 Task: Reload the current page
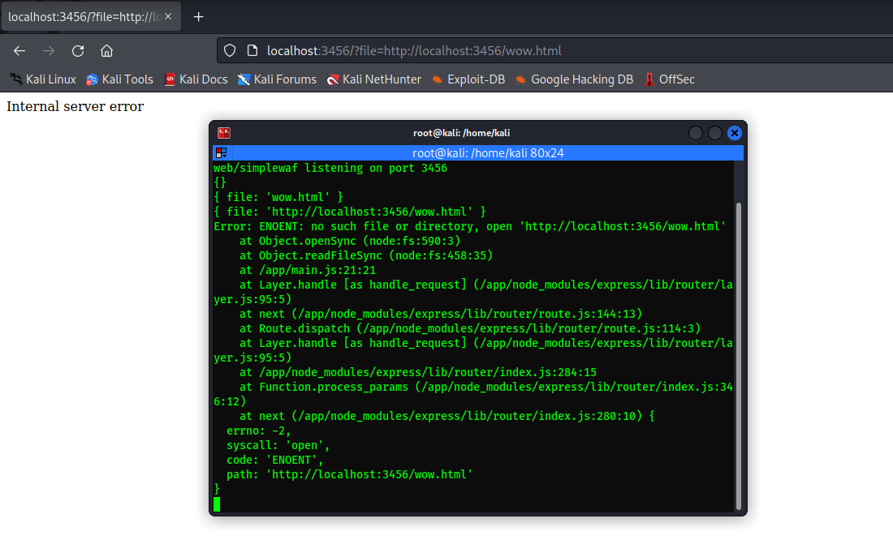(78, 50)
